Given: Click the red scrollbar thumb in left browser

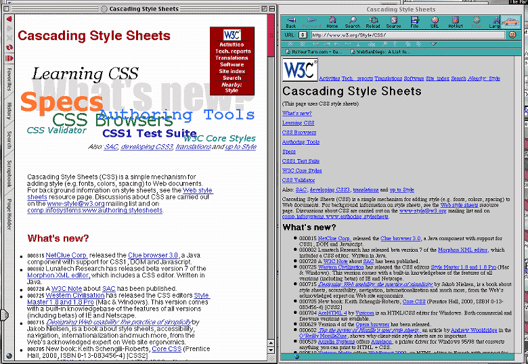Looking at the screenshot, I should [271, 35].
